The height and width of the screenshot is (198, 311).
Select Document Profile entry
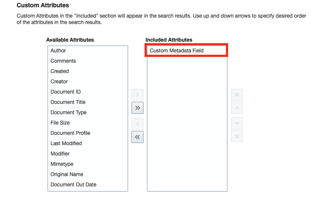pos(88,133)
